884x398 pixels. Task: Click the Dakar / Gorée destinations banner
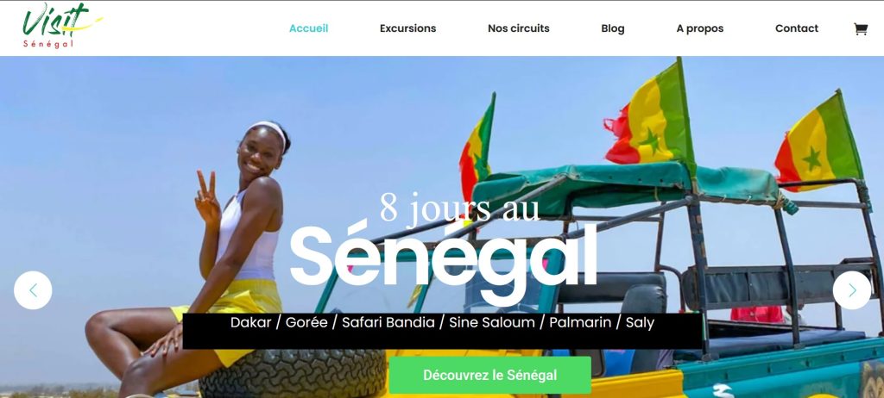pyautogui.click(x=443, y=331)
